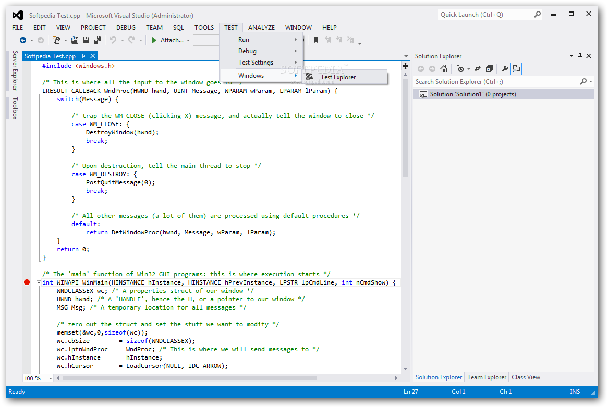Viewport: 608px width, 408px height.
Task: Open Properties via wrench icon
Action: tap(505, 69)
